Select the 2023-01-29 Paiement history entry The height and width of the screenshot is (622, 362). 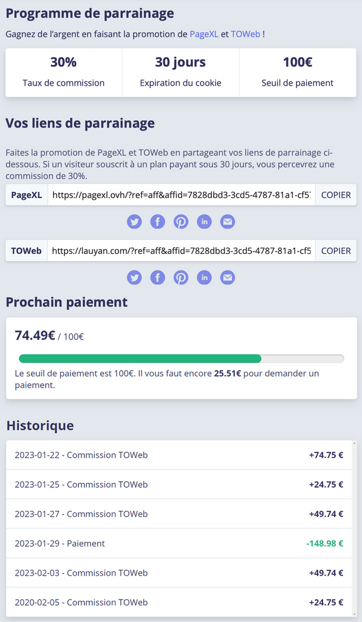click(x=179, y=544)
